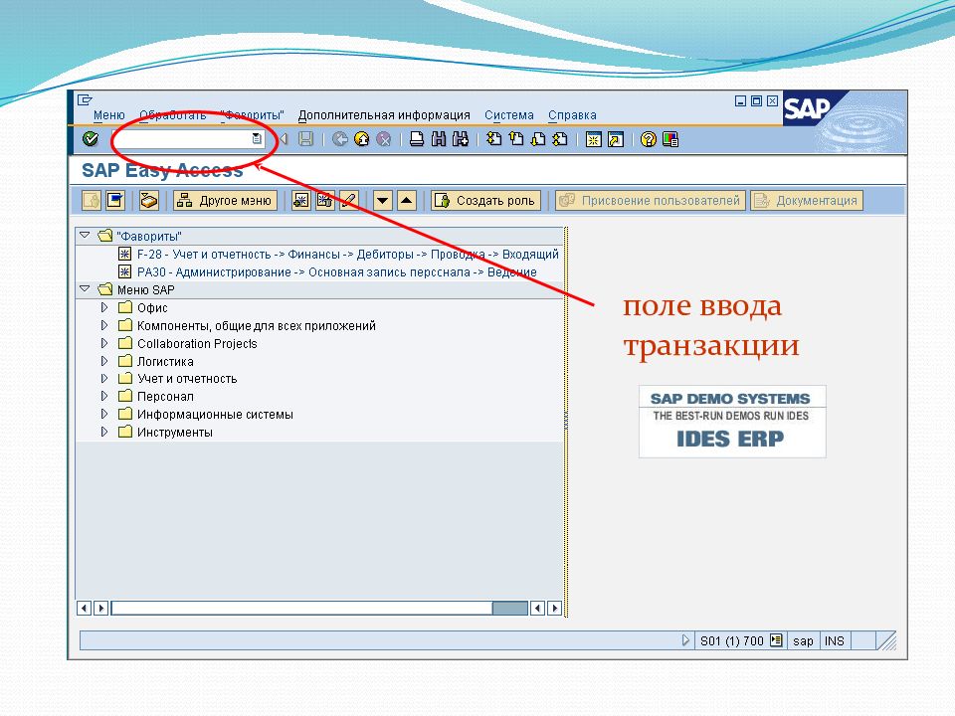
Task: Click the Save diskette icon
Action: tap(305, 139)
